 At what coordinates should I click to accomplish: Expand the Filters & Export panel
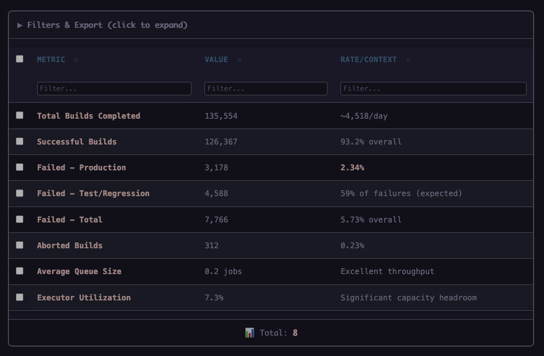coord(103,25)
